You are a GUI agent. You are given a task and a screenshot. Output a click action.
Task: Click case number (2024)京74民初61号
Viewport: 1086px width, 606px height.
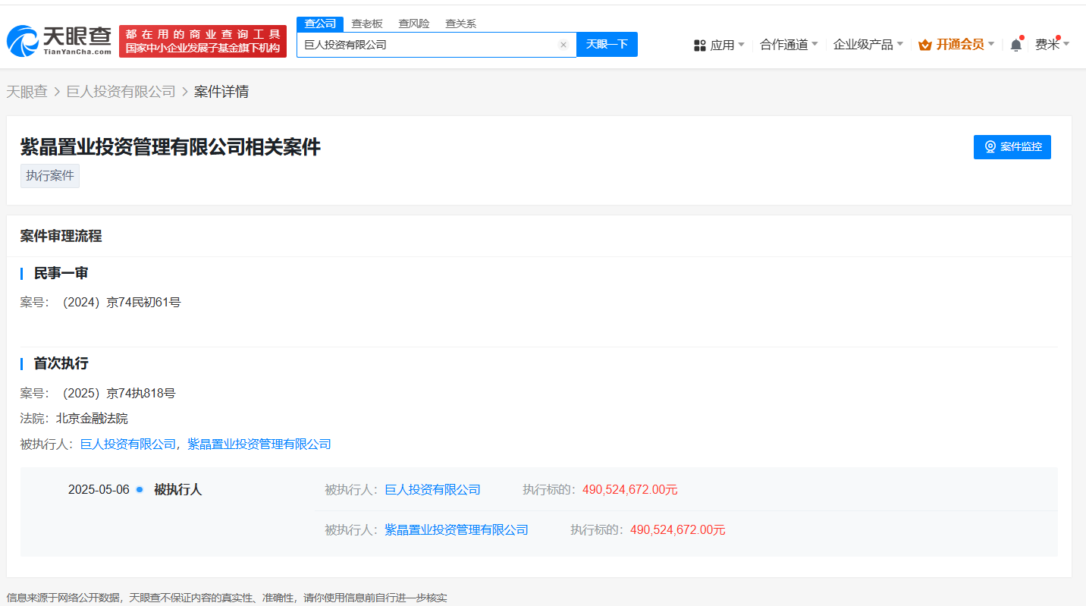click(121, 303)
